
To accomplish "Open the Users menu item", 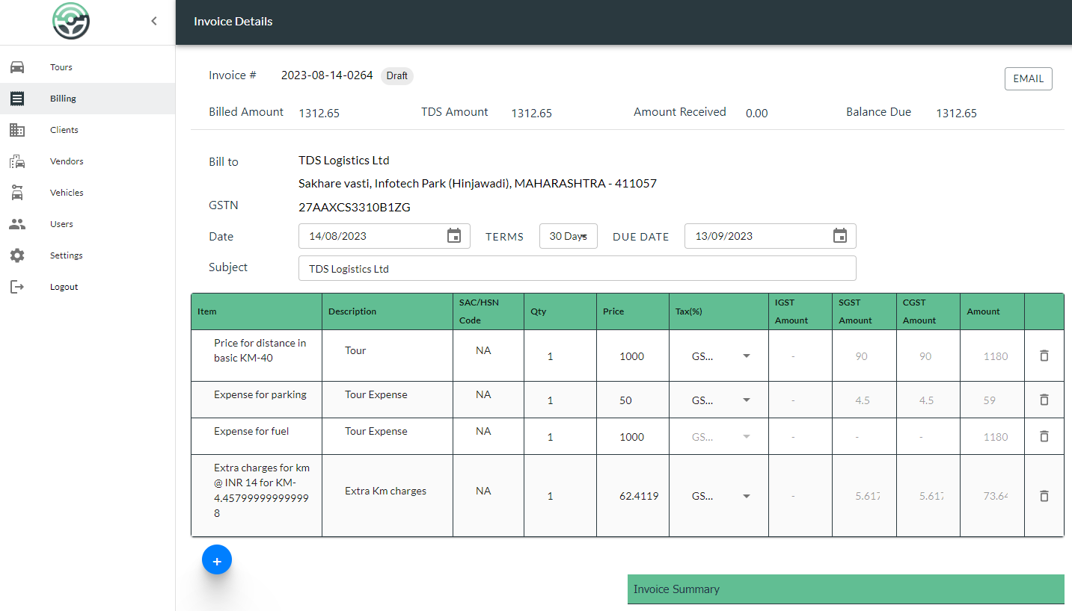I will point(88,224).
